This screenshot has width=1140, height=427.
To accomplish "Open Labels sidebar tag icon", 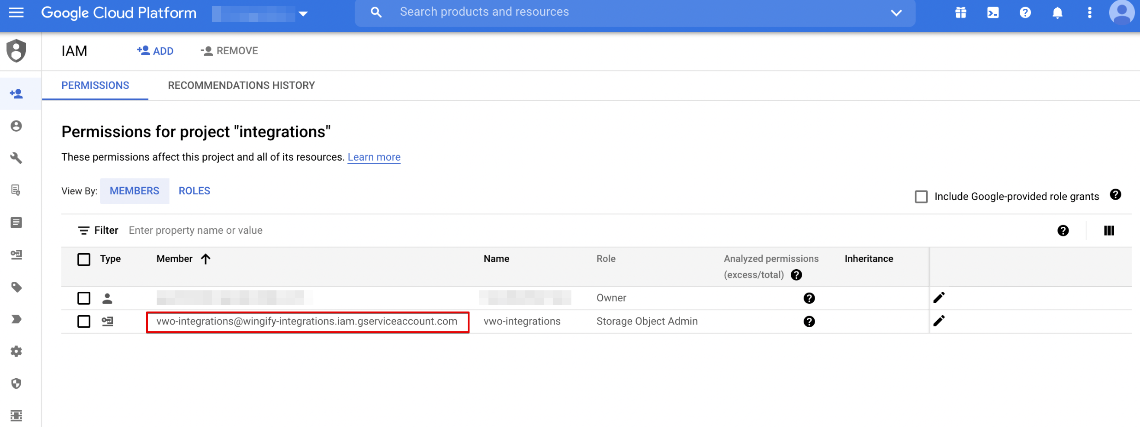I will pos(16,287).
